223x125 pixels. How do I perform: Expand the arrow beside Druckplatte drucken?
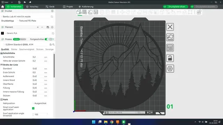coord(192,7)
